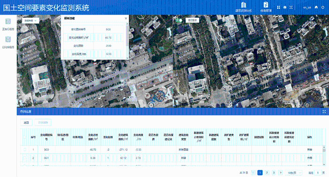Close the map popup info window
This screenshot has width=329, height=177.
point(126,18)
